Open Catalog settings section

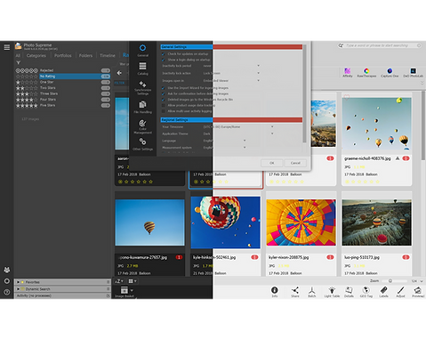point(142,69)
